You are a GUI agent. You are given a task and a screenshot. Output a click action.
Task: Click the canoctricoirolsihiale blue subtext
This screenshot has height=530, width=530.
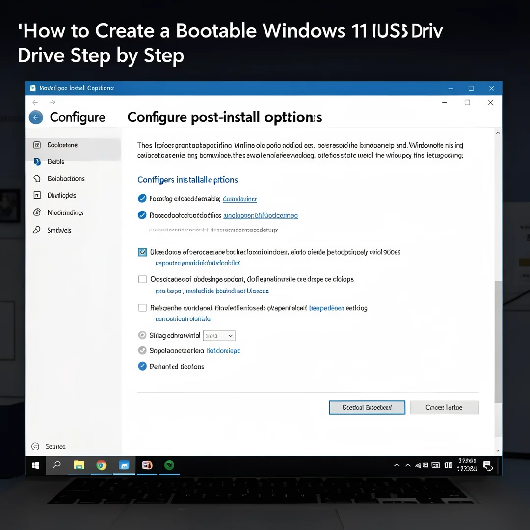(183, 319)
